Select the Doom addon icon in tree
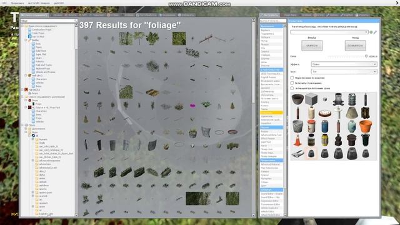The height and width of the screenshot is (225, 400). pos(29,100)
